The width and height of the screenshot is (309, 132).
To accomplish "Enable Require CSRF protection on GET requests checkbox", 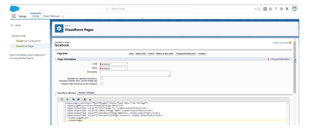I will coord(102,84).
